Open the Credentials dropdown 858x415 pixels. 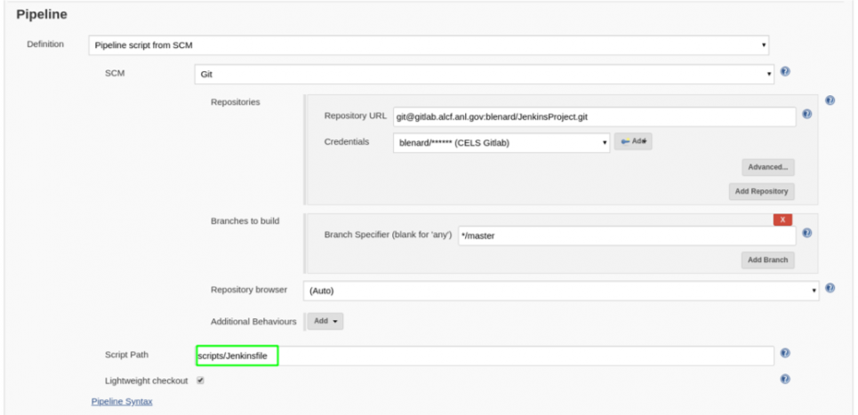tap(501, 142)
